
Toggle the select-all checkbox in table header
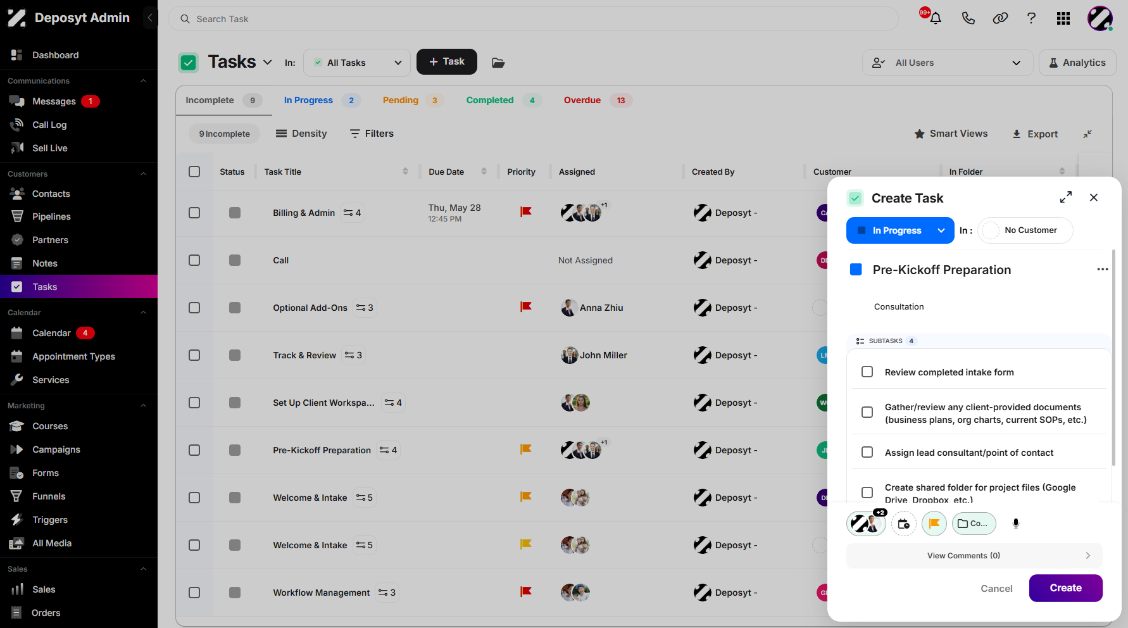tap(194, 172)
